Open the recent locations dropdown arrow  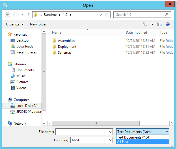coord(22,15)
